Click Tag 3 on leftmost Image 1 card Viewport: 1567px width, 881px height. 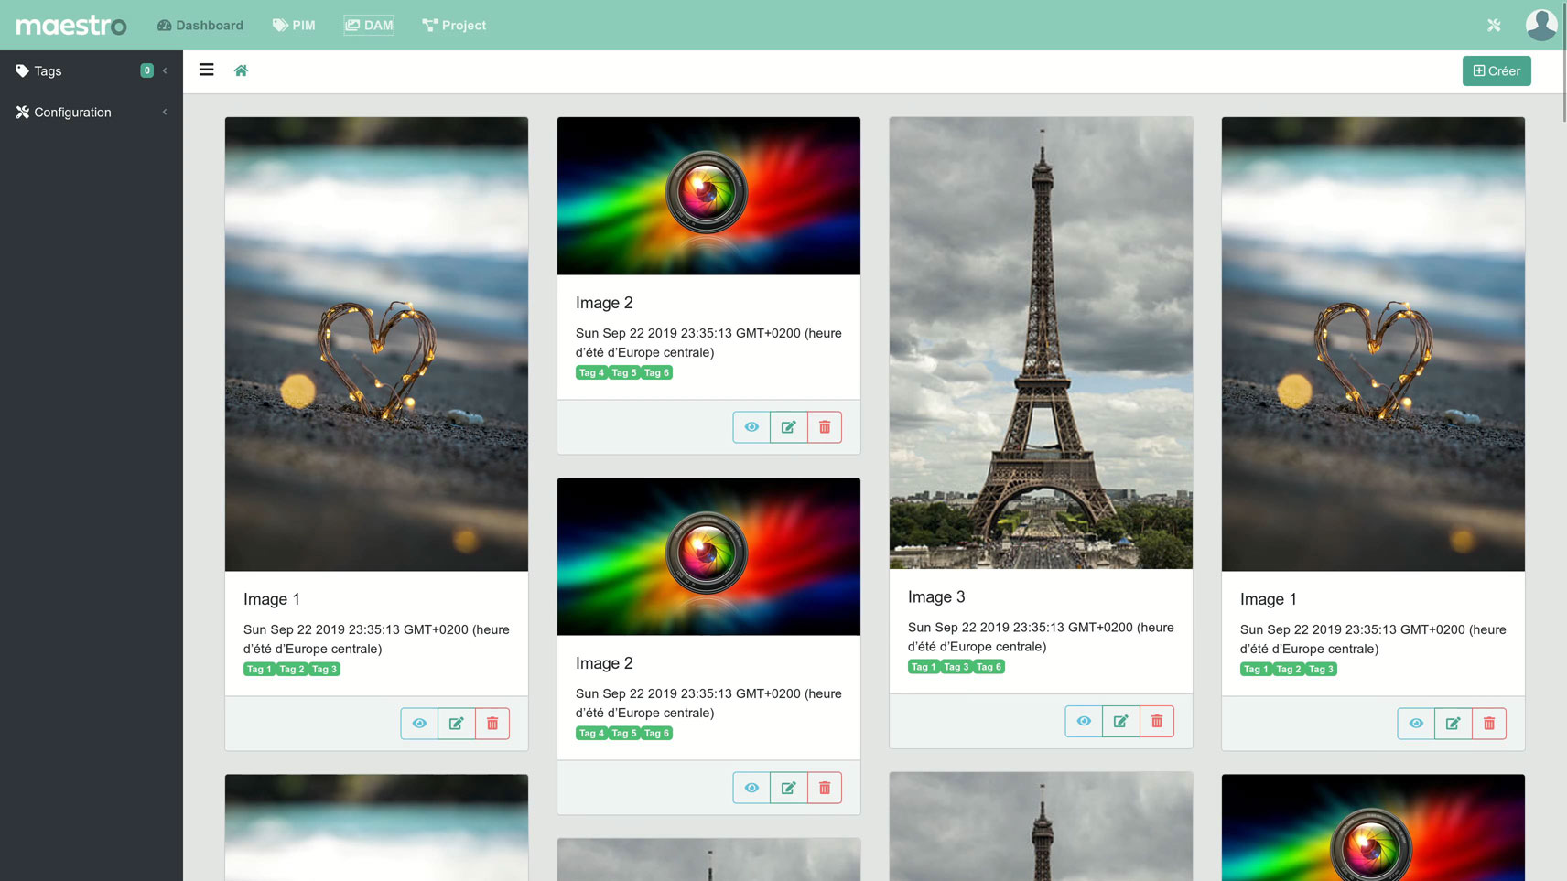point(325,669)
